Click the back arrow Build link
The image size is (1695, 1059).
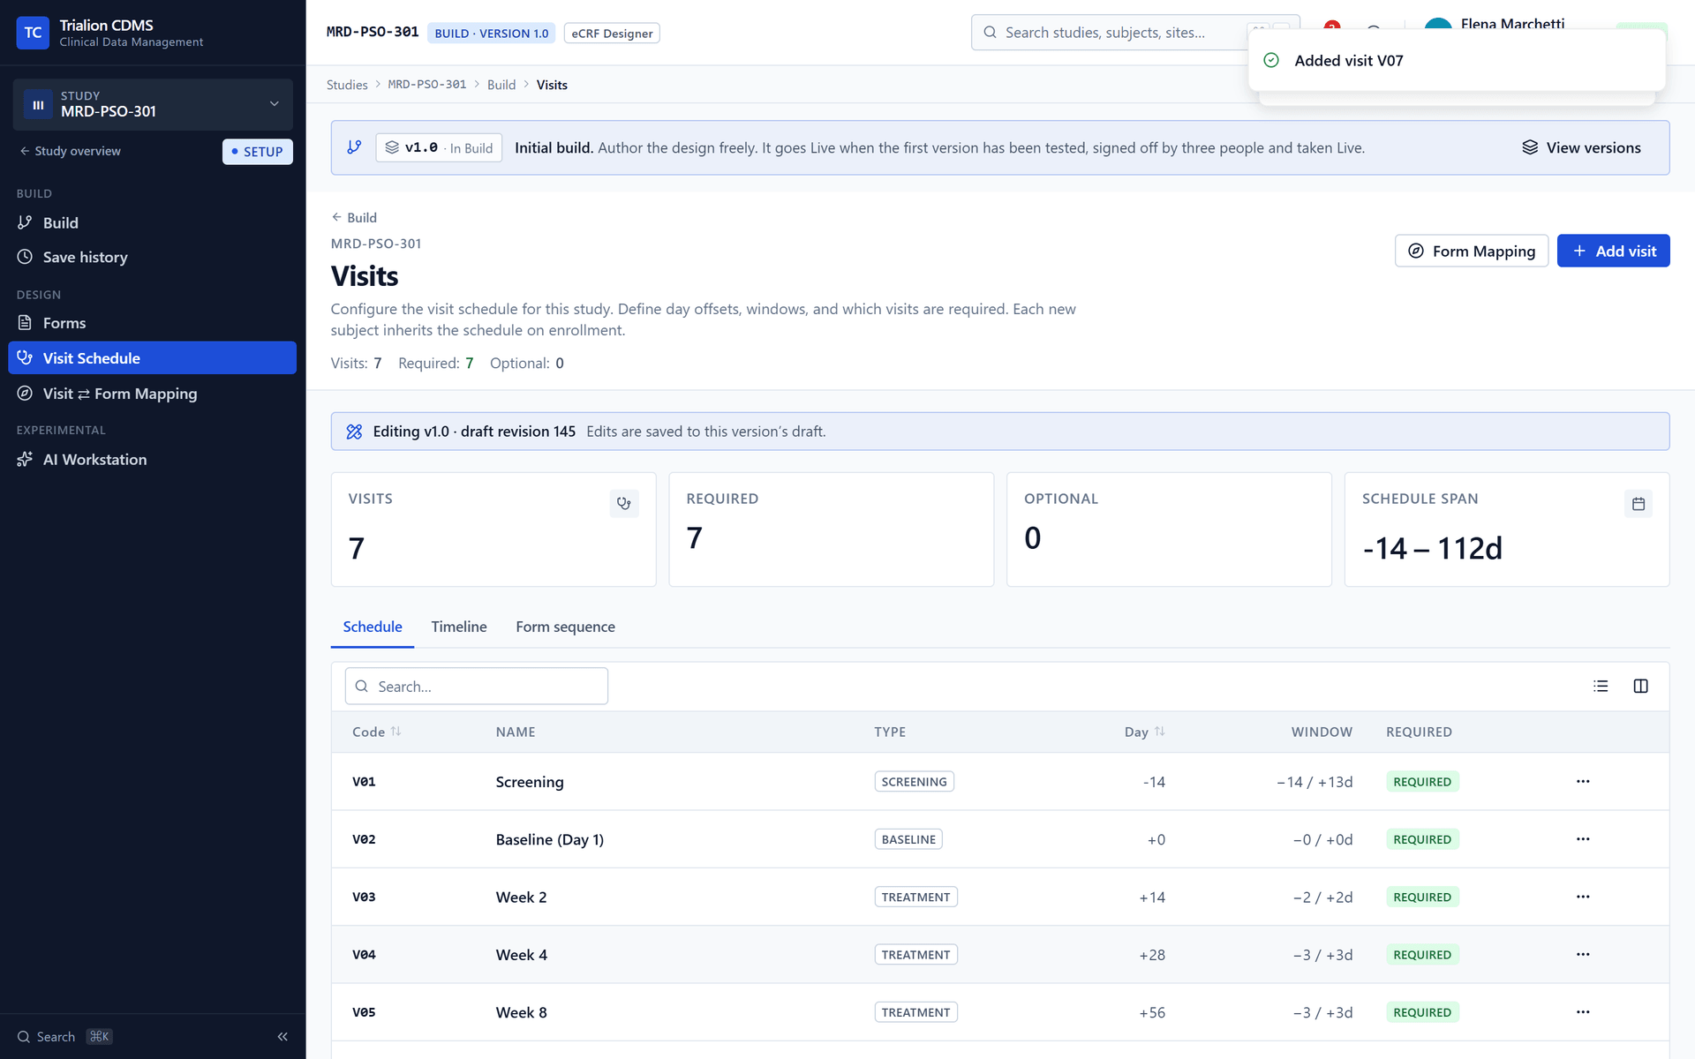[354, 217]
